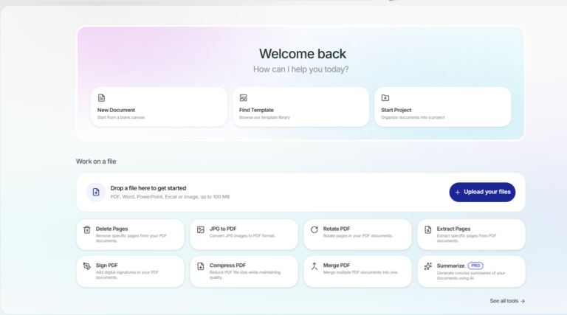Click 'Start from a blank canvas' description
Screen dimensions: 567x315
(x=121, y=117)
